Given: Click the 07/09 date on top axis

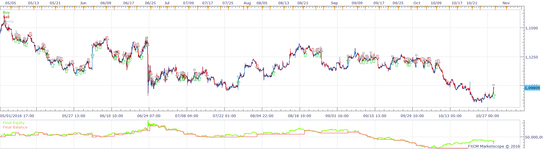Looking at the screenshot, I should point(188,3).
